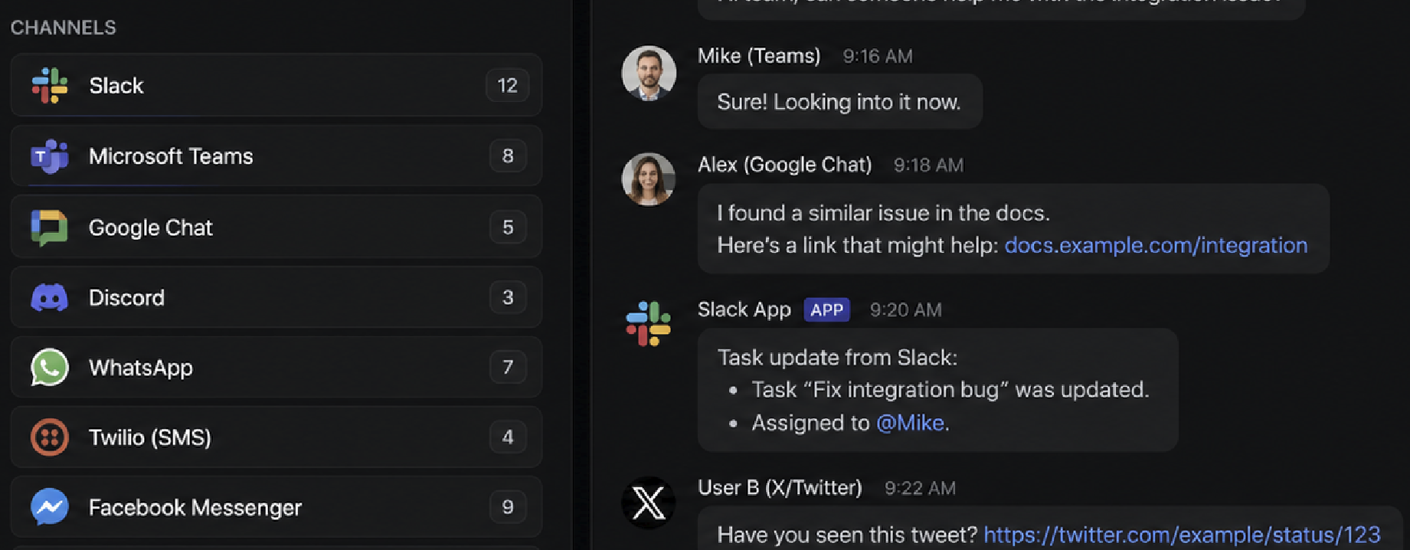View Alex's profile photo
The image size is (1410, 550).
point(649,179)
